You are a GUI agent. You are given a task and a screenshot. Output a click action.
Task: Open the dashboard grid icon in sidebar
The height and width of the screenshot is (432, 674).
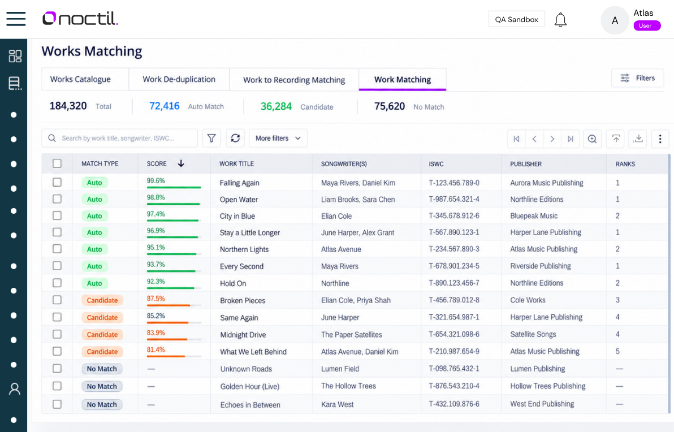click(x=15, y=56)
